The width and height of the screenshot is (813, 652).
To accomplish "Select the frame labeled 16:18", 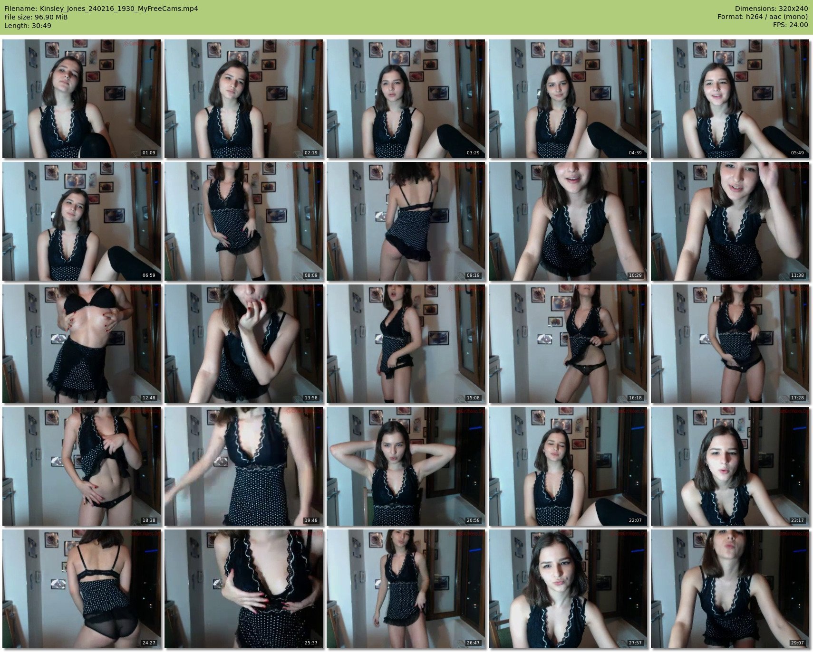I will pos(568,344).
